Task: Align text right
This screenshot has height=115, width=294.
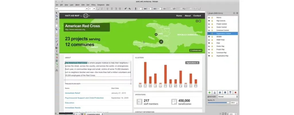Action: 116,9
